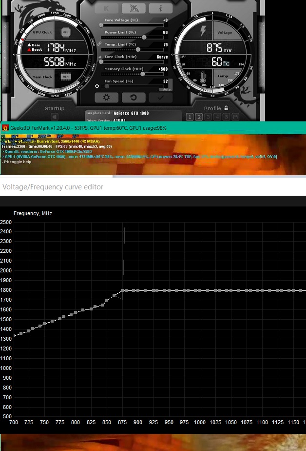Screen dimensions: 306x451
Task: Select the curve point at 850 mV
Action: click(107, 300)
